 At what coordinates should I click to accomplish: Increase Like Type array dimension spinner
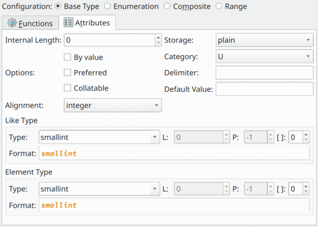[306, 134]
